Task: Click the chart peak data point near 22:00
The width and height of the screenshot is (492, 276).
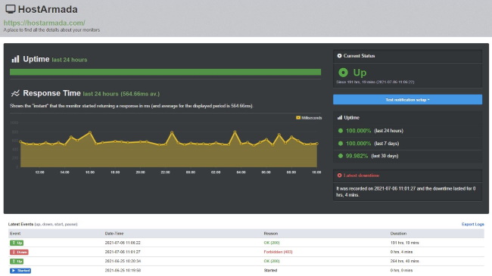Action: (x=172, y=132)
